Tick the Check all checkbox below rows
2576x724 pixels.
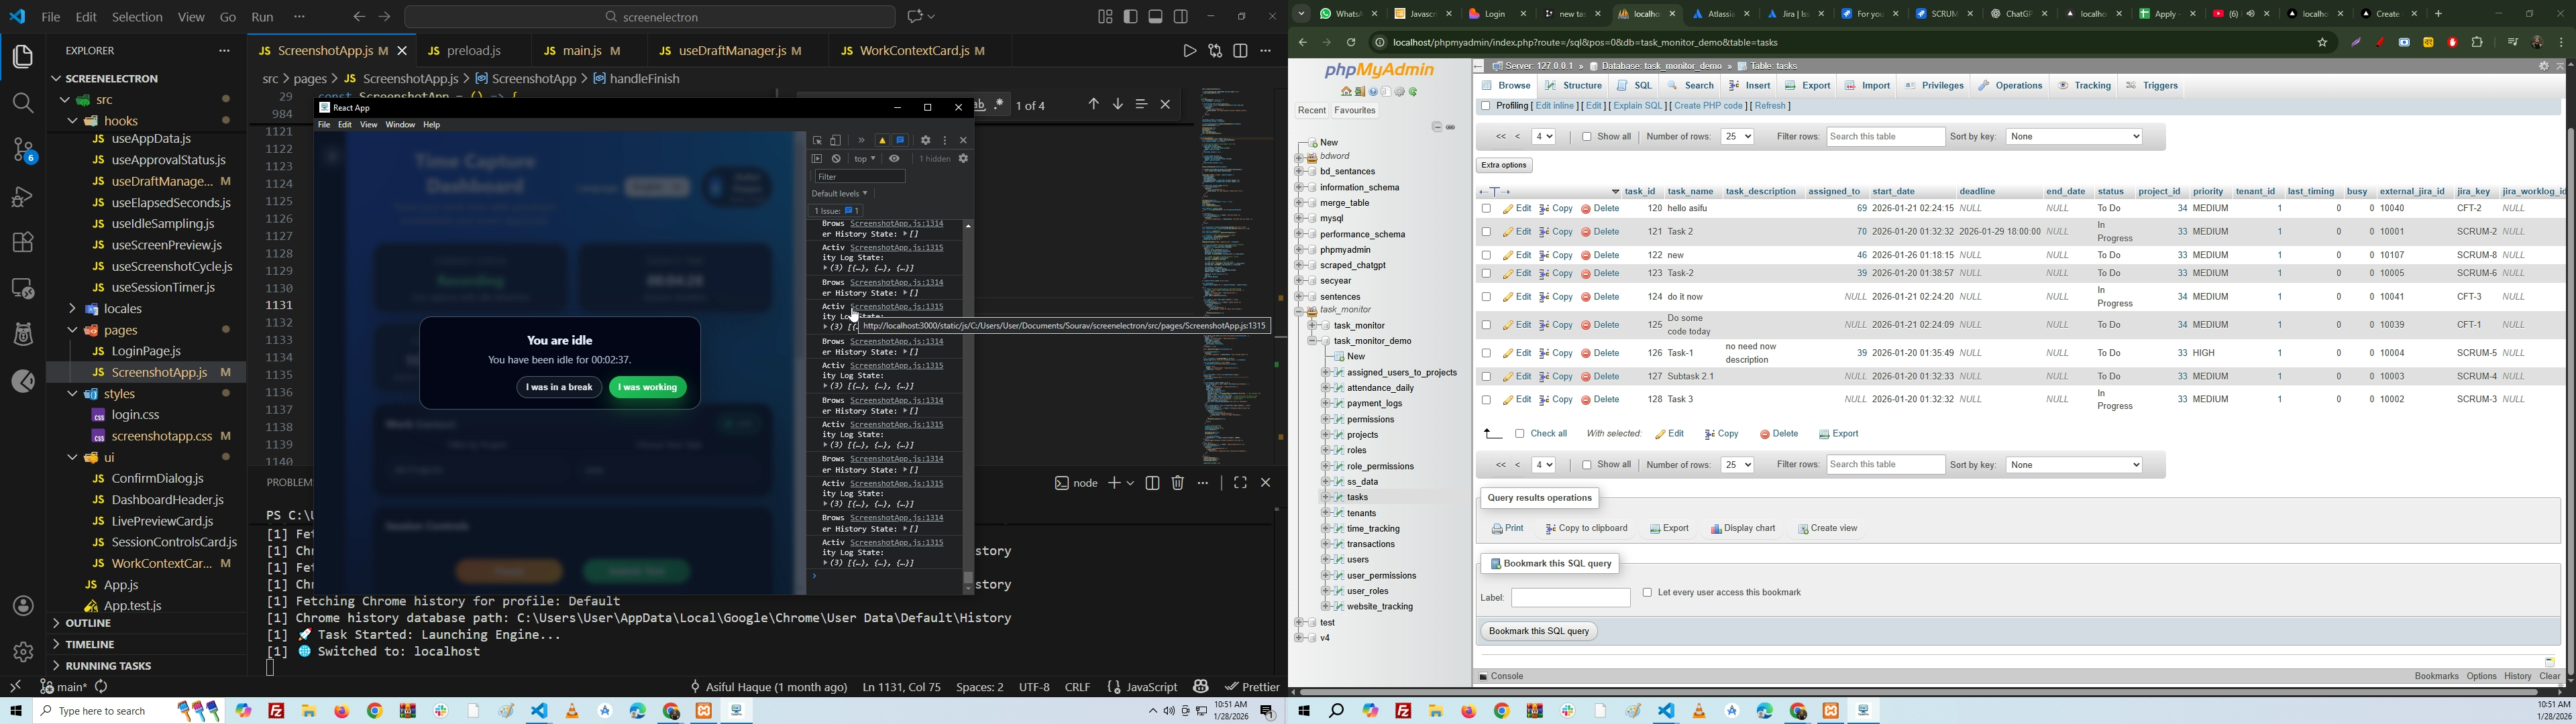tap(1520, 434)
